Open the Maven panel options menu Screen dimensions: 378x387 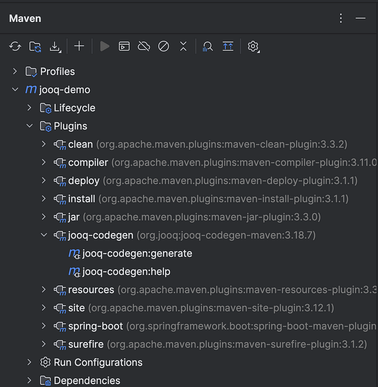pos(341,18)
